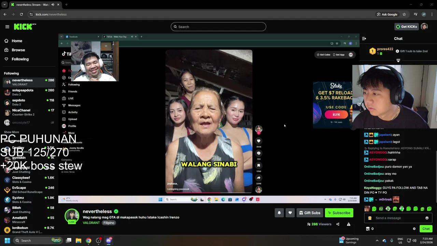Mute the nevertheless Stream tab audio
This screenshot has width=437, height=246.
pos(53,5)
